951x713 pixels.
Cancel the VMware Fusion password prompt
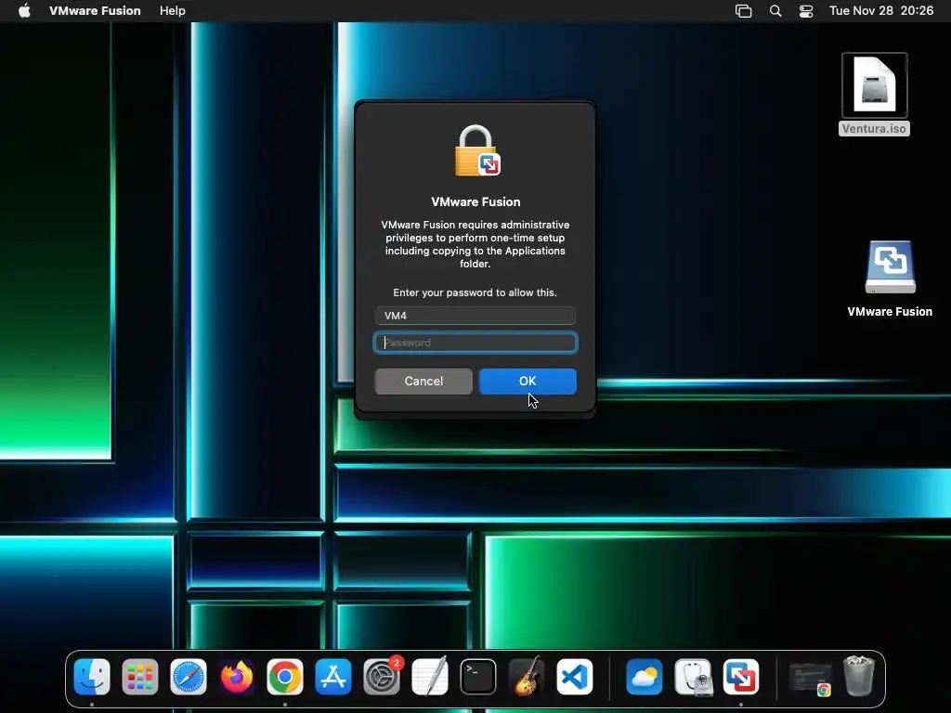coord(423,382)
